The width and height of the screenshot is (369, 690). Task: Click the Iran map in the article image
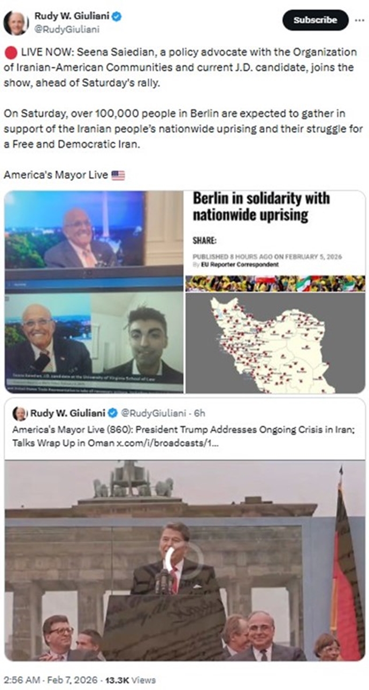pos(272,343)
